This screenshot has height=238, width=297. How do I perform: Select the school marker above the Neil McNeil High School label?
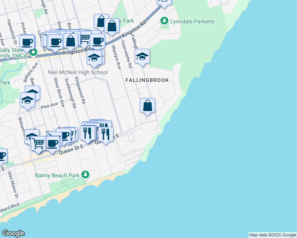tap(94, 59)
